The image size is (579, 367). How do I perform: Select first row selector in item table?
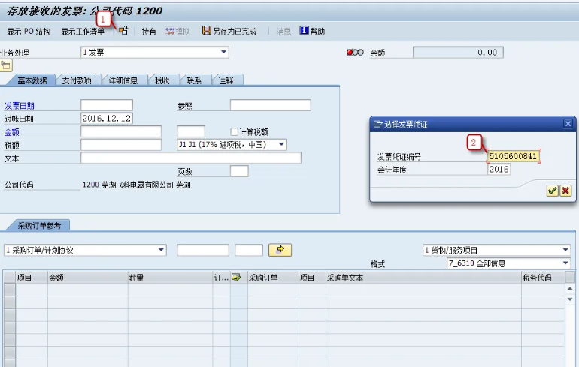coord(9,290)
